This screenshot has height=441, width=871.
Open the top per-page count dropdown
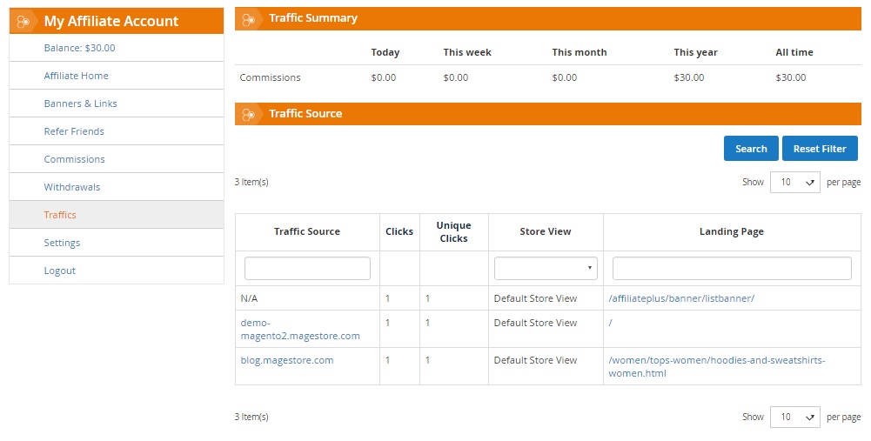pos(794,182)
